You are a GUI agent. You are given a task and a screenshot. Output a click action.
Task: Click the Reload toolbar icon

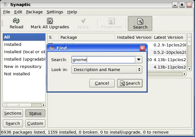pyautogui.click(x=16, y=21)
